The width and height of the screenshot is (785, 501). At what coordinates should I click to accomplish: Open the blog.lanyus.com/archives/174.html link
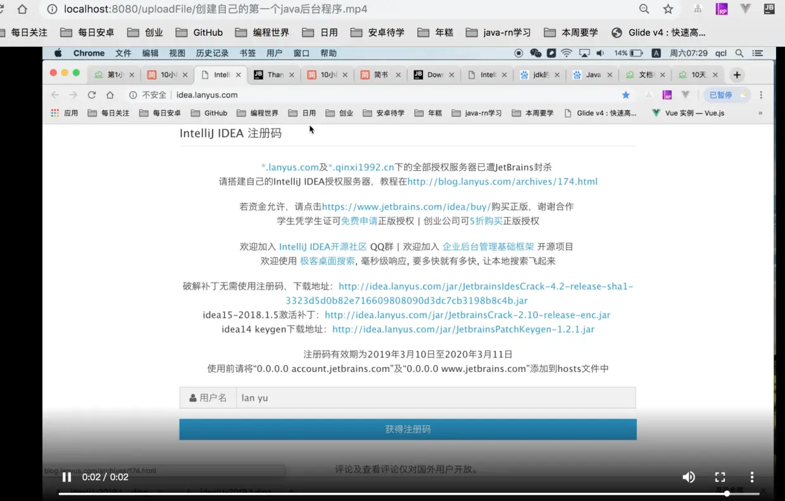point(503,182)
